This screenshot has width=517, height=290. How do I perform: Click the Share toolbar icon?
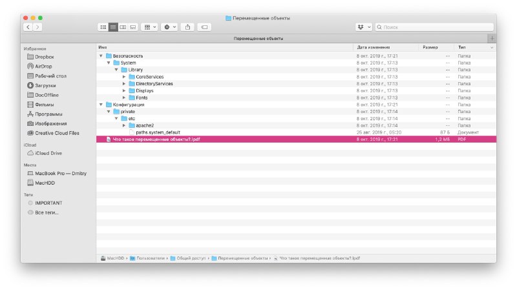188,27
